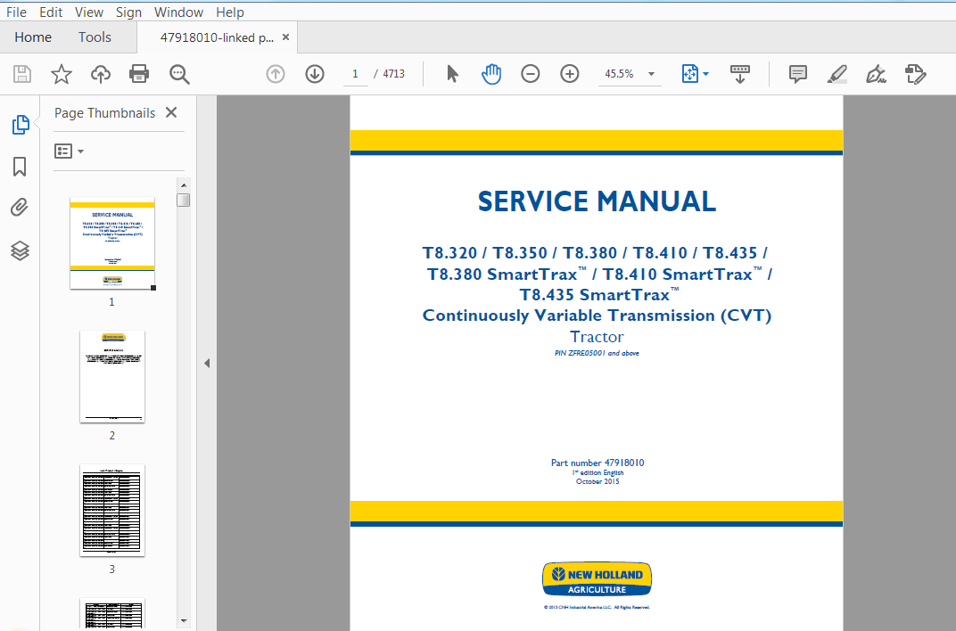This screenshot has height=631, width=956.
Task: Click the SERVICE MANUAL heading text
Action: 597,201
